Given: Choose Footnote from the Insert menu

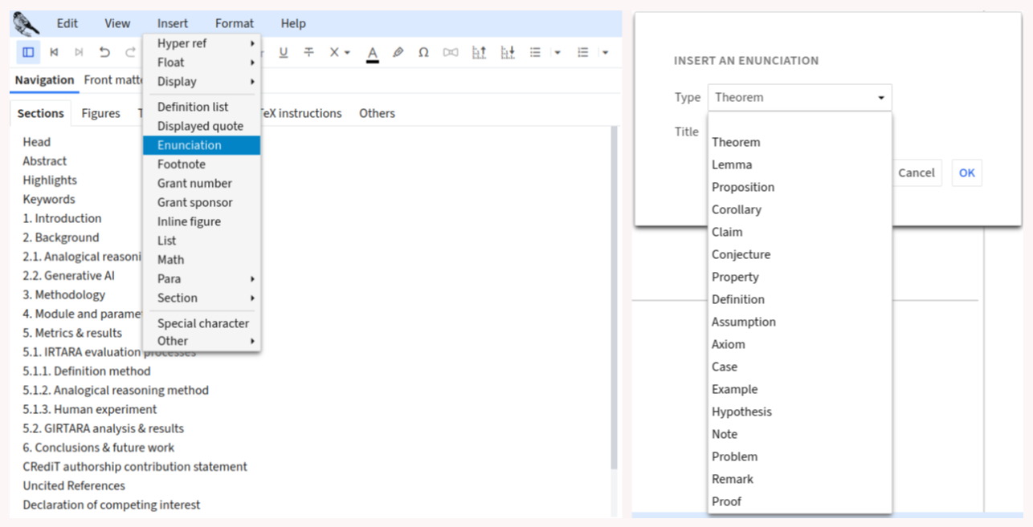Looking at the screenshot, I should point(182,164).
